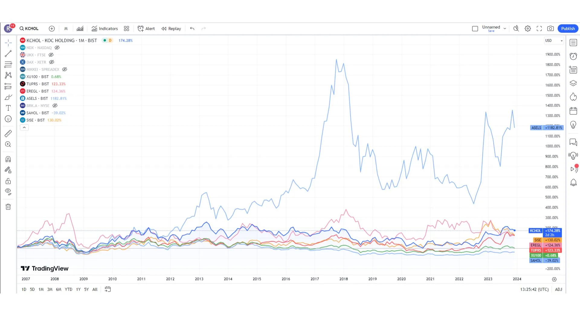Toggle stay in drawing mode
The image size is (580, 326).
(8, 170)
